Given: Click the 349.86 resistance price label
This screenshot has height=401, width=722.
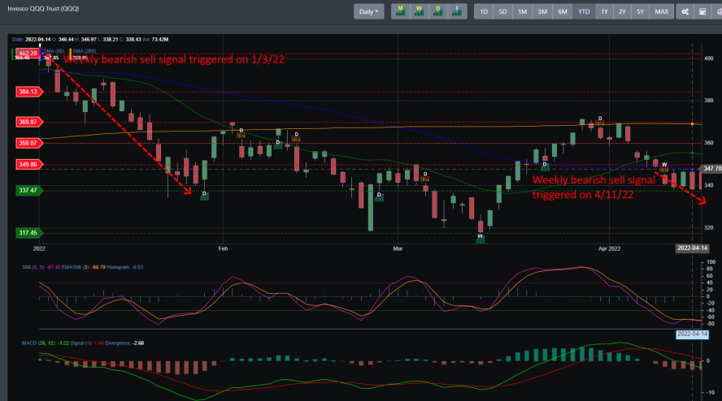Looking at the screenshot, I should pyautogui.click(x=28, y=164).
